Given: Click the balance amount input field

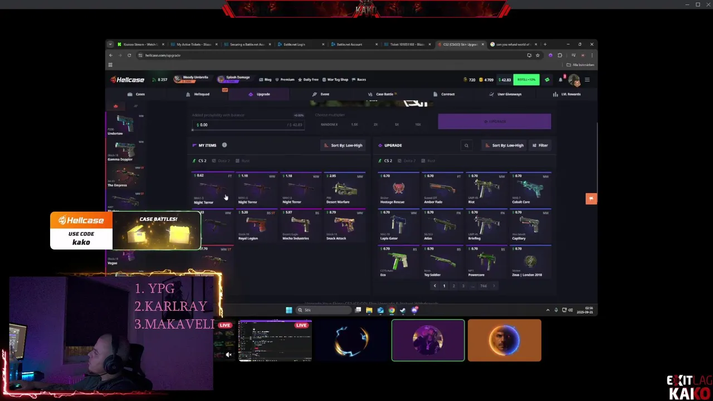Looking at the screenshot, I should [x=248, y=125].
